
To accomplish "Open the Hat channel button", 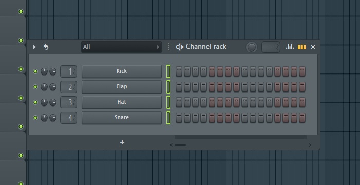I will (122, 102).
